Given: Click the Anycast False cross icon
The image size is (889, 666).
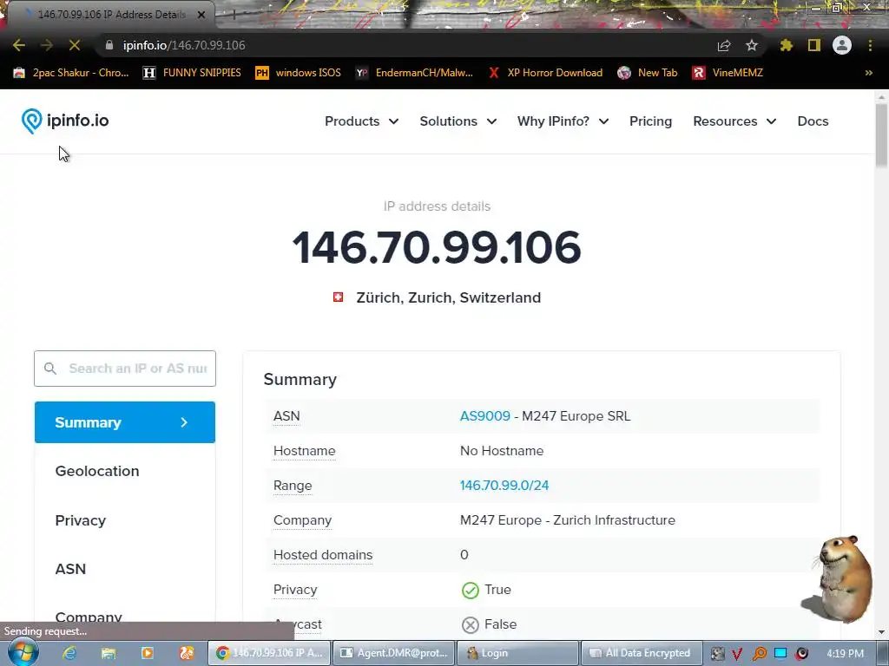Looking at the screenshot, I should (x=470, y=624).
